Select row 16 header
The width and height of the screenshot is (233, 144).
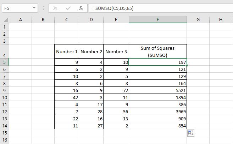click(5, 140)
